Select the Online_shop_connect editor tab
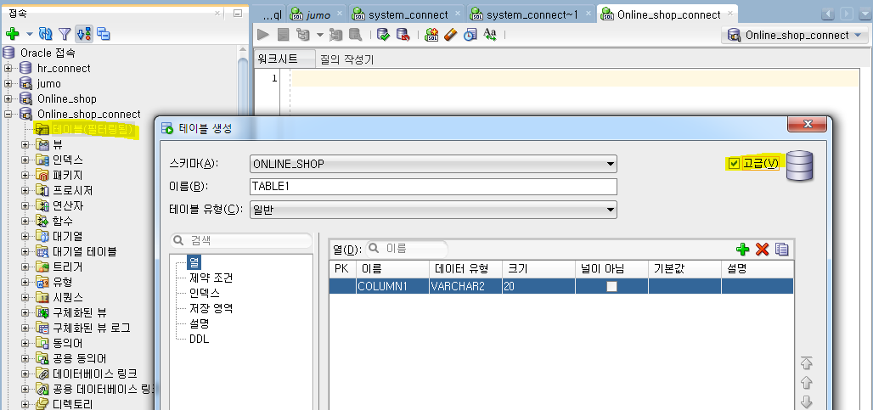This screenshot has height=410, width=873. 668,14
